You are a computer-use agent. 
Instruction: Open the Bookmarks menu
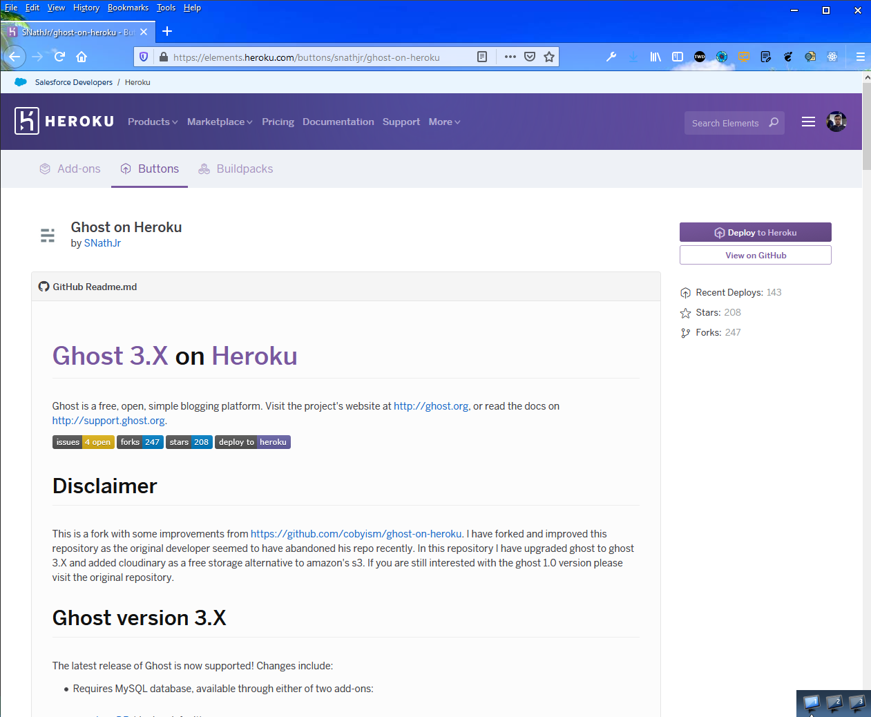coord(128,8)
